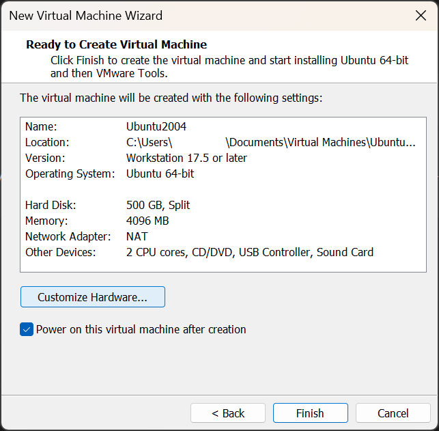The image size is (439, 431).
Task: Click the Hard Disk: label in settings list
Action: [51, 205]
